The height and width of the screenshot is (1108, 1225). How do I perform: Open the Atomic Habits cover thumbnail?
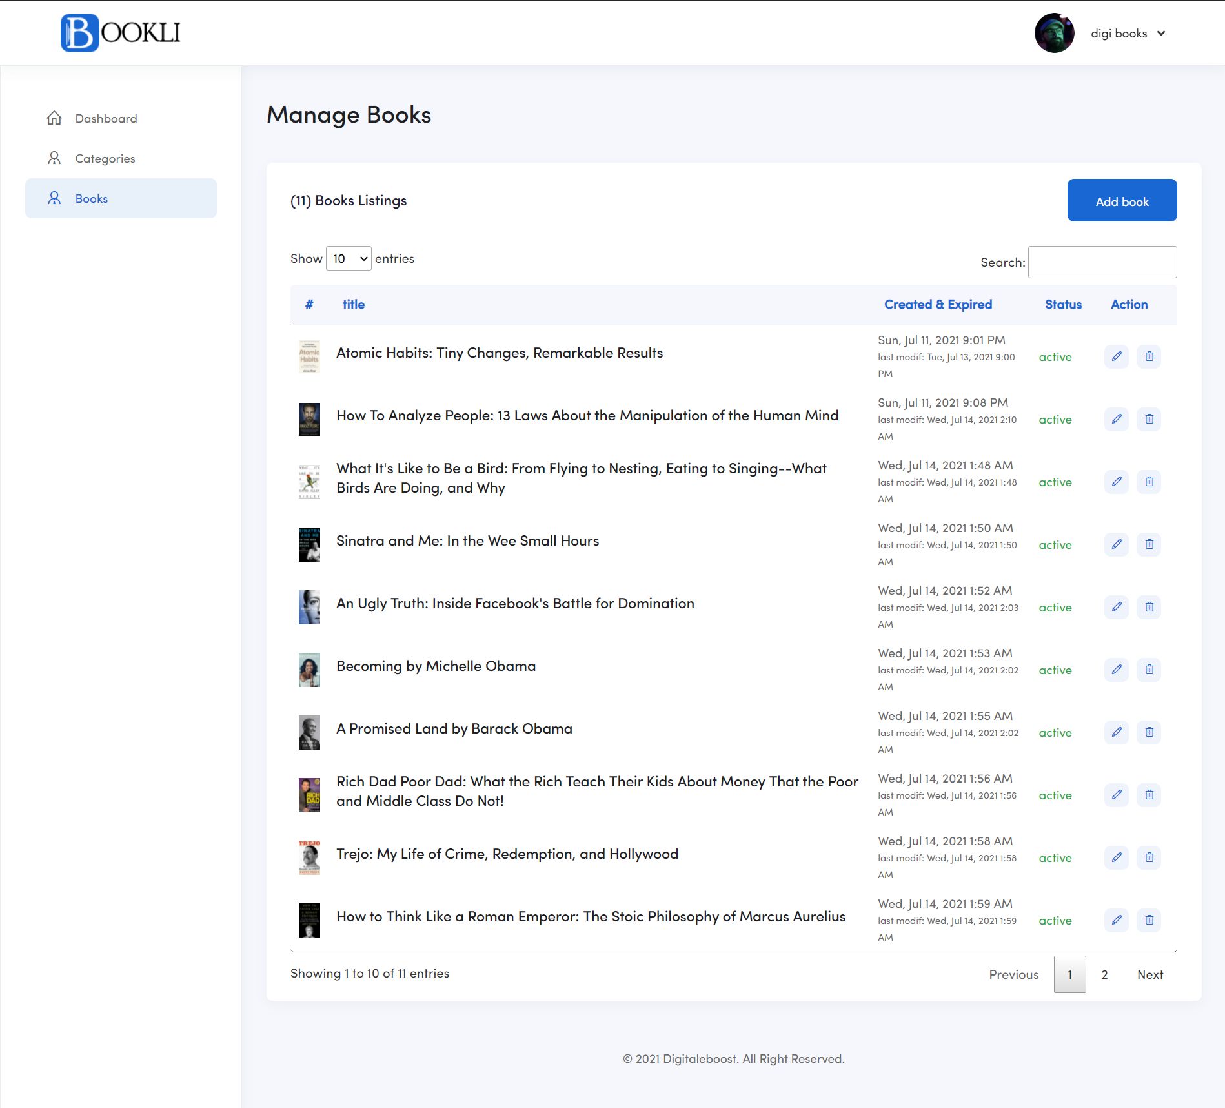[309, 356]
